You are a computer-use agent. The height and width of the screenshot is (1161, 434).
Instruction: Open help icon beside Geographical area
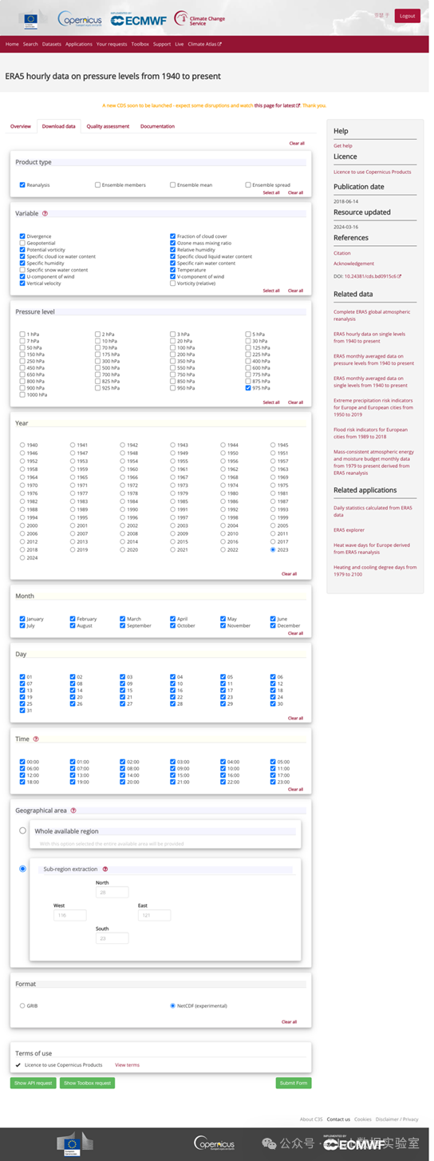(73, 810)
